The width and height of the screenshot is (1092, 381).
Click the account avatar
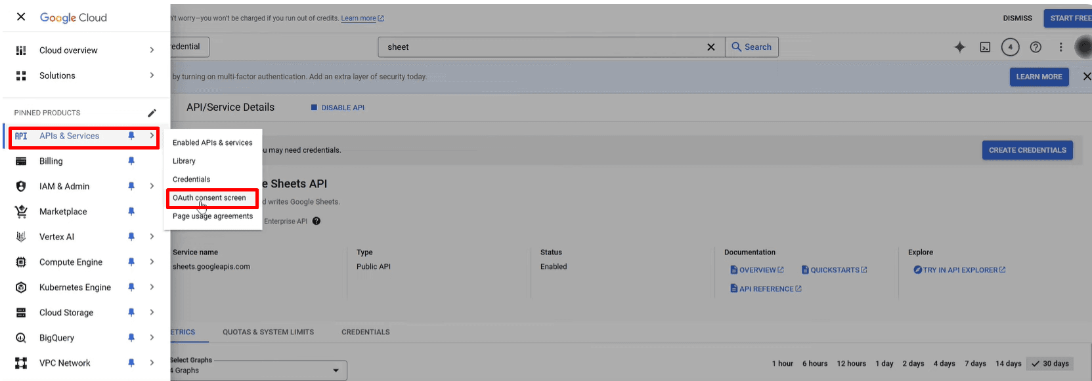click(1083, 47)
